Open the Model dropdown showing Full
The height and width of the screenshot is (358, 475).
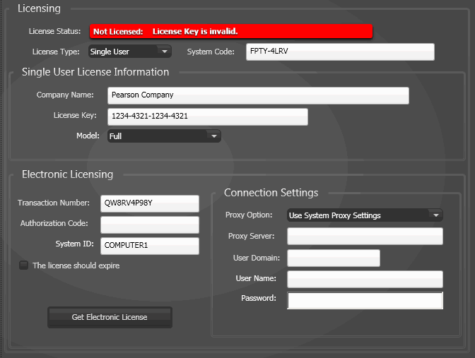pos(164,136)
